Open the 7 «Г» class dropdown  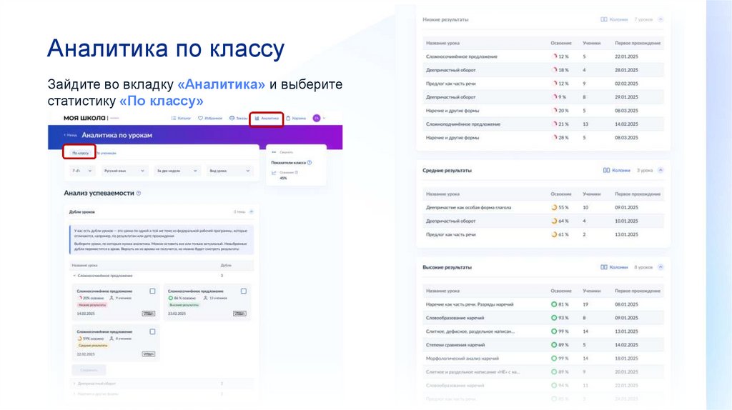point(83,171)
